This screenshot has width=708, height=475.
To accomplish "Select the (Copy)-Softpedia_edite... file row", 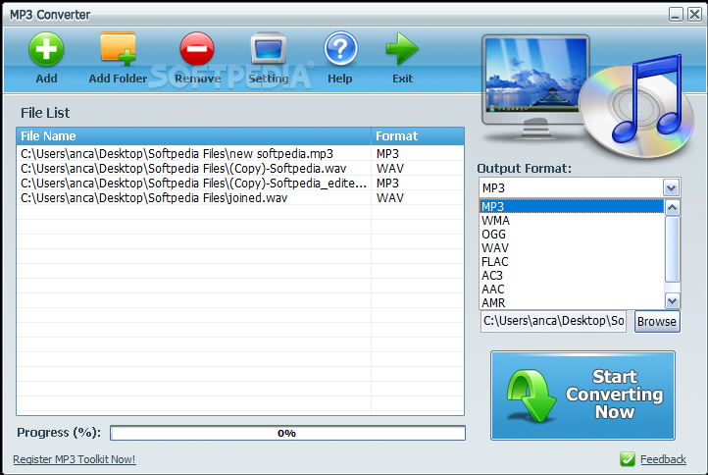I will (x=240, y=184).
